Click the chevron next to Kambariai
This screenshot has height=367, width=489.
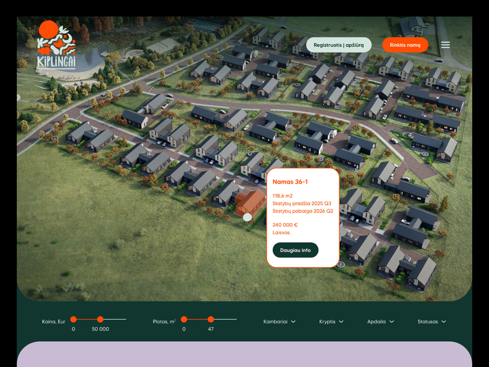click(293, 322)
